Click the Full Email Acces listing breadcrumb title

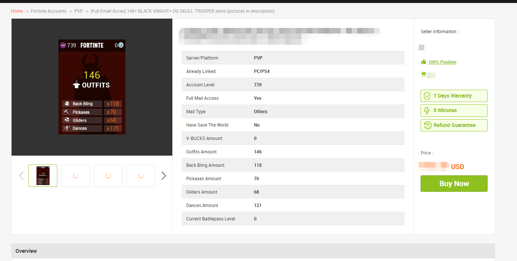coord(183,11)
